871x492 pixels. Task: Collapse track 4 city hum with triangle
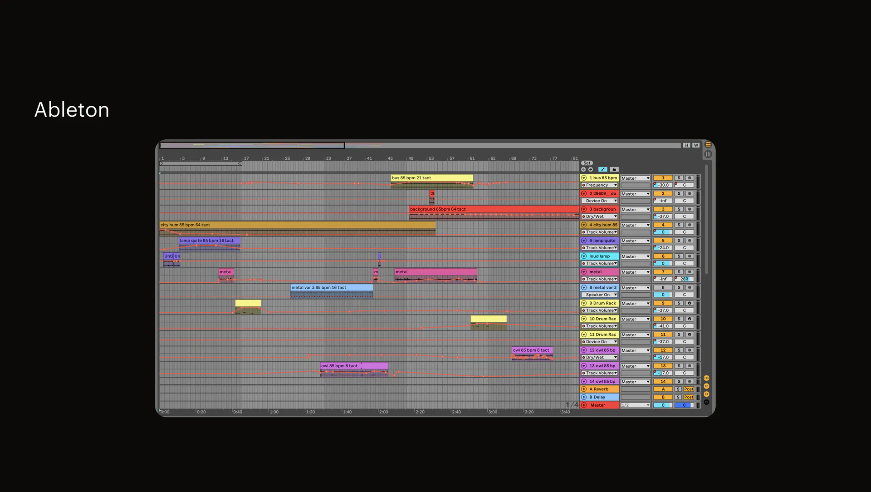point(584,225)
